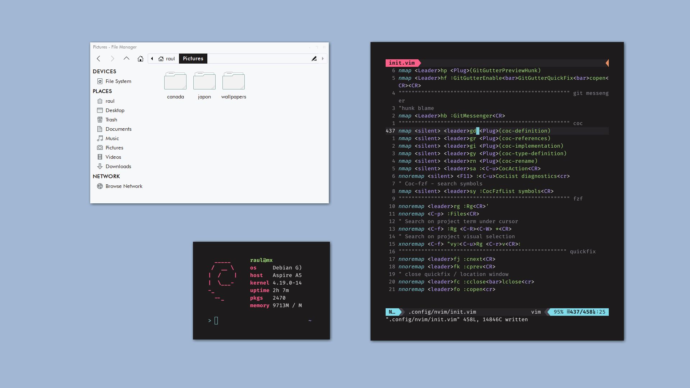Open the path edit pencil icon

click(314, 58)
